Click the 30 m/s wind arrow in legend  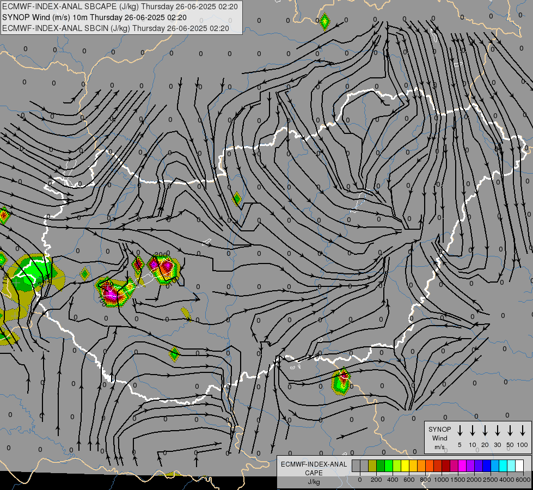[498, 431]
